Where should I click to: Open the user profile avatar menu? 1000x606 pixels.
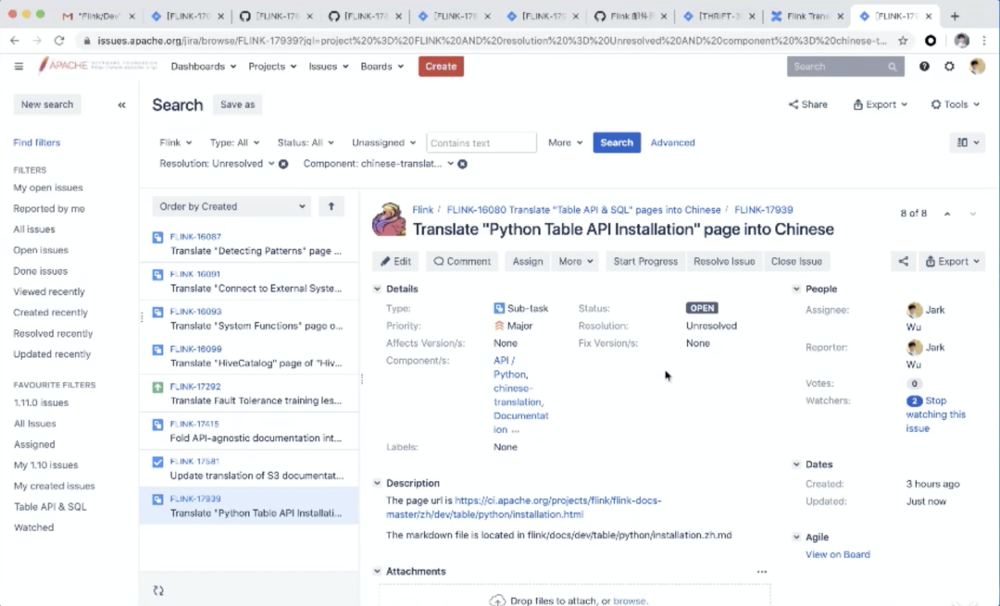(x=977, y=67)
